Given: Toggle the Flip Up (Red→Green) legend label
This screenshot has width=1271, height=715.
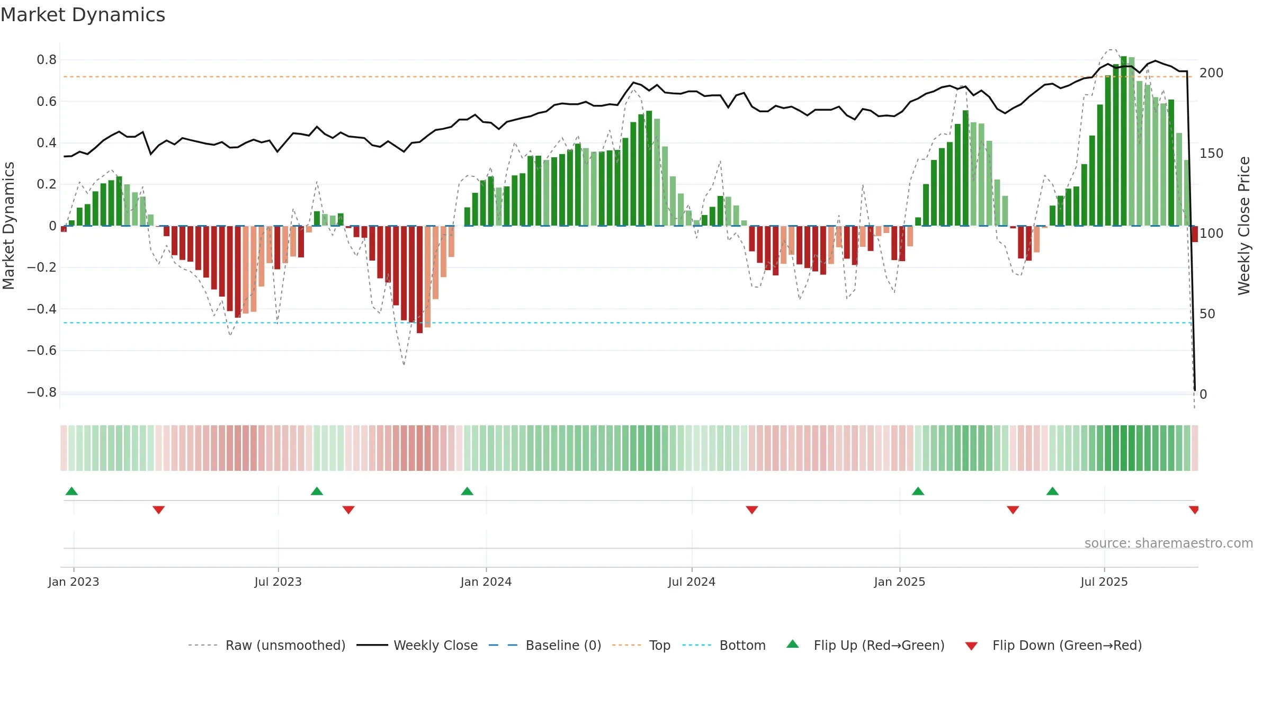Looking at the screenshot, I should click(879, 645).
